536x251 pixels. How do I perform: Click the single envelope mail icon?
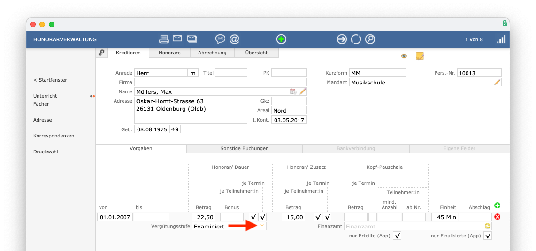[x=177, y=38]
